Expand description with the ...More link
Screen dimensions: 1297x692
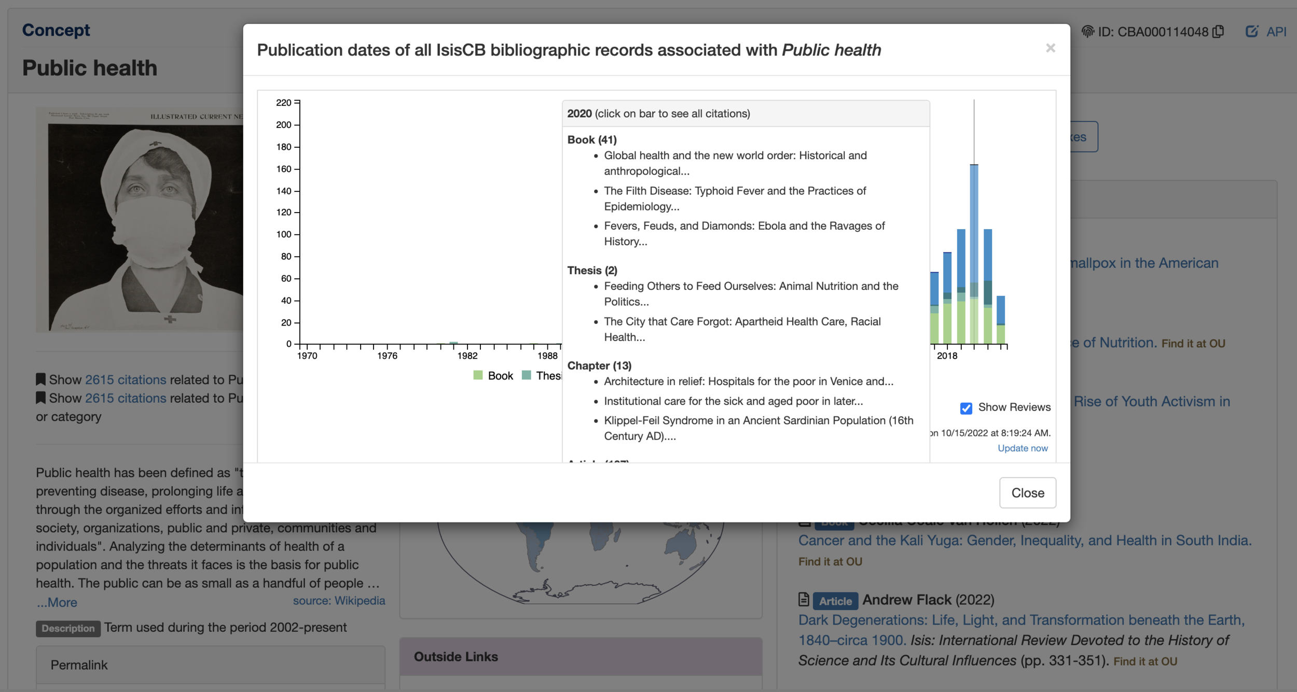pos(57,602)
